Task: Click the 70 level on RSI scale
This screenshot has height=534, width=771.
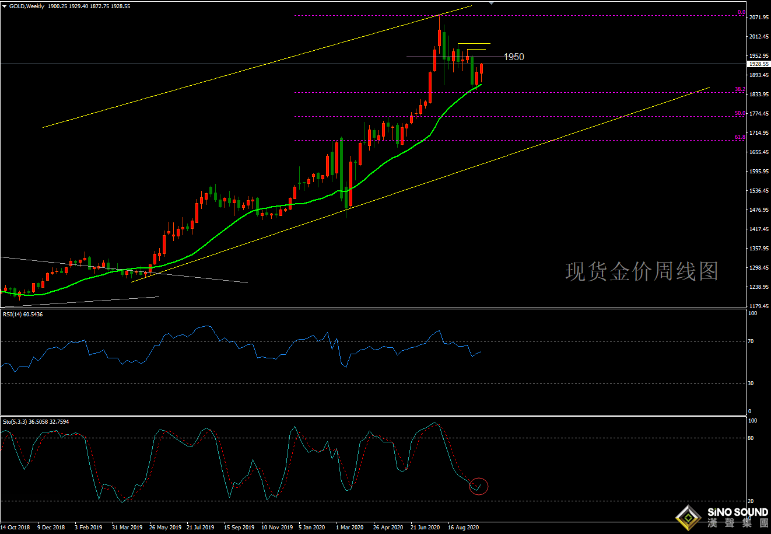Action: 752,341
